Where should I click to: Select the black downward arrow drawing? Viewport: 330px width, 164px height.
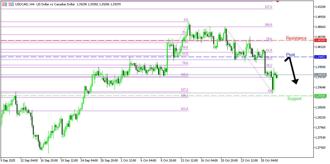tap(291, 71)
